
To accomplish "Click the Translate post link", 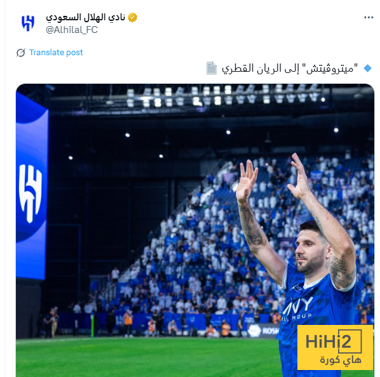I will [56, 53].
